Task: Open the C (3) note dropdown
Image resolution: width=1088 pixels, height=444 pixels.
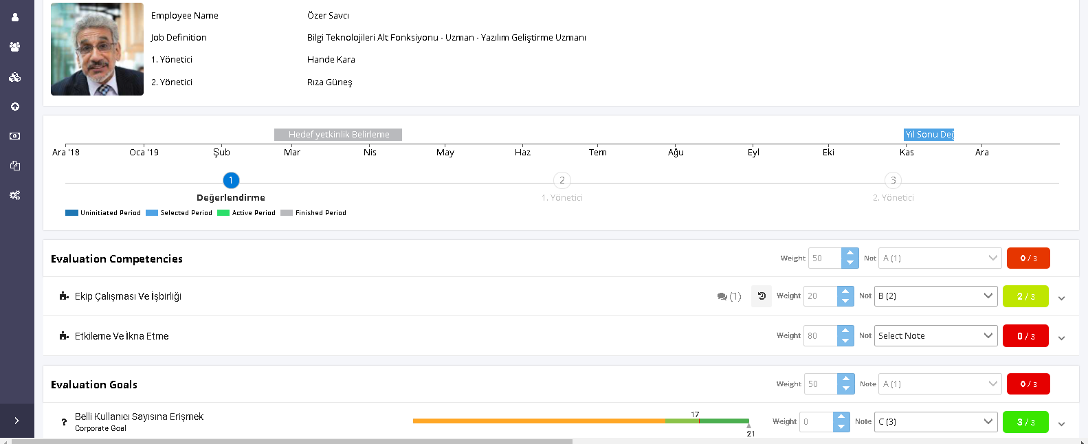Action: click(x=935, y=422)
